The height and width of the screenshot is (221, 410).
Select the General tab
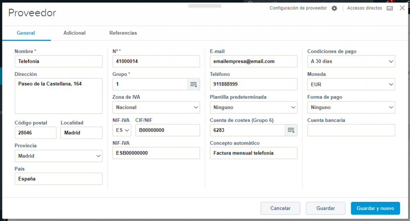point(26,33)
